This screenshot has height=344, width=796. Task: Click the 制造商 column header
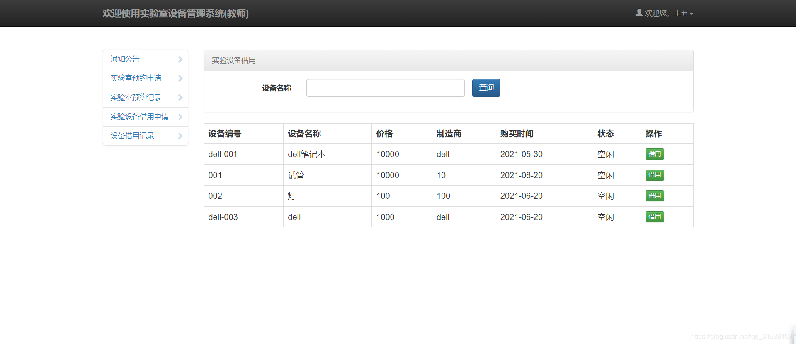coord(464,134)
